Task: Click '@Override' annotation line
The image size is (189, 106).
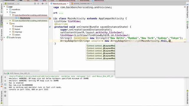Action: 61,24
